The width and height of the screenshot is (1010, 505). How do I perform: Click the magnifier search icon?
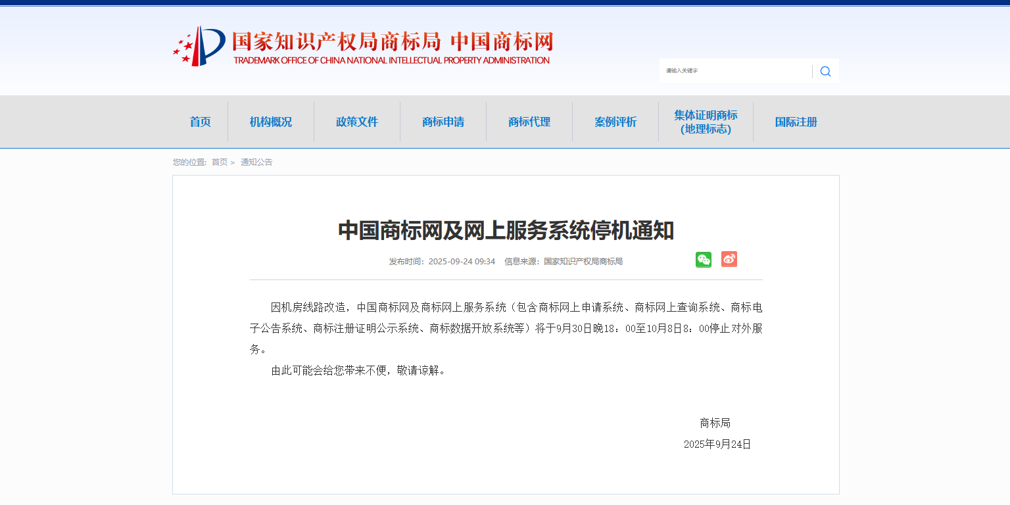(x=825, y=71)
